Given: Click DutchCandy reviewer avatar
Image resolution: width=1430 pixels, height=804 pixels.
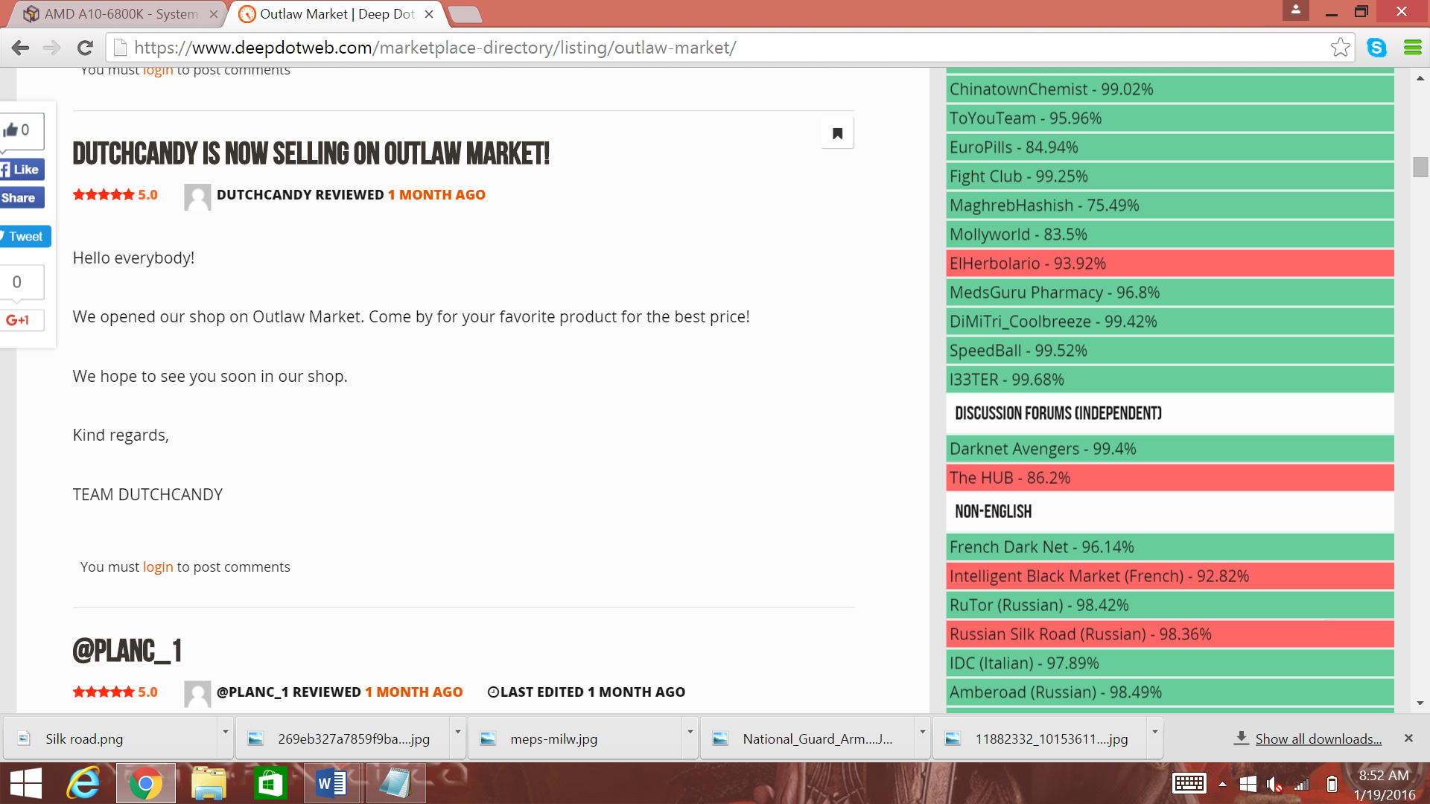Looking at the screenshot, I should coord(197,197).
